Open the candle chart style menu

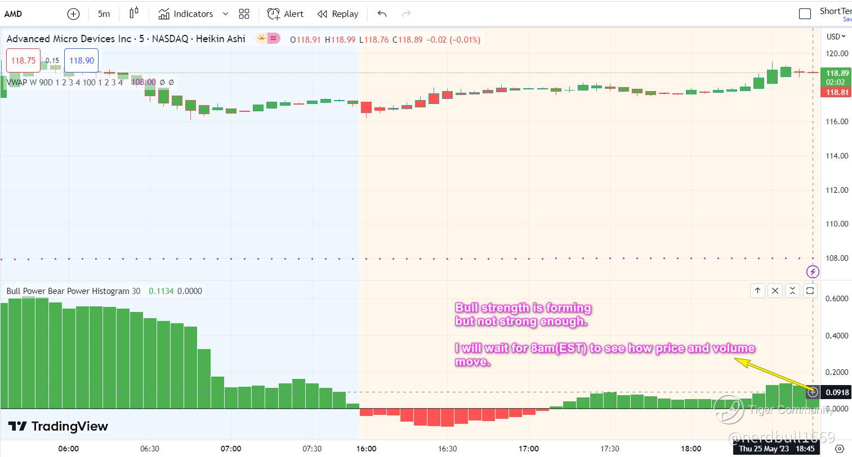point(134,13)
